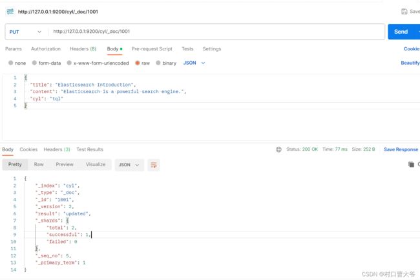Open the response JSON format dropdown

click(129, 165)
